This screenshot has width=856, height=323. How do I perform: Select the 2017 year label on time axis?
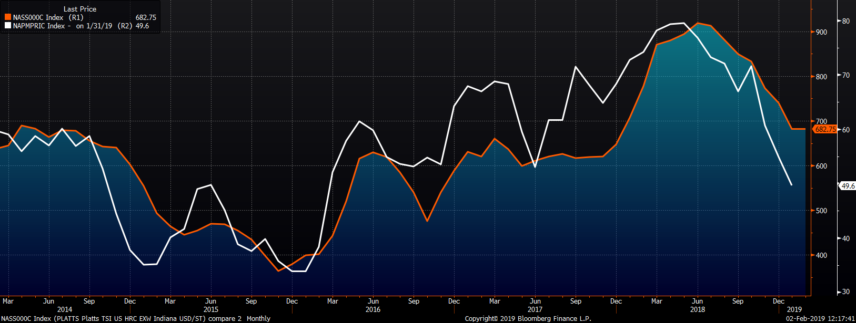(535, 309)
